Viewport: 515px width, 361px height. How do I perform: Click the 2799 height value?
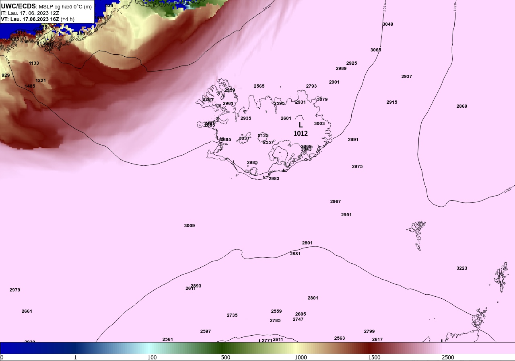coord(369,331)
